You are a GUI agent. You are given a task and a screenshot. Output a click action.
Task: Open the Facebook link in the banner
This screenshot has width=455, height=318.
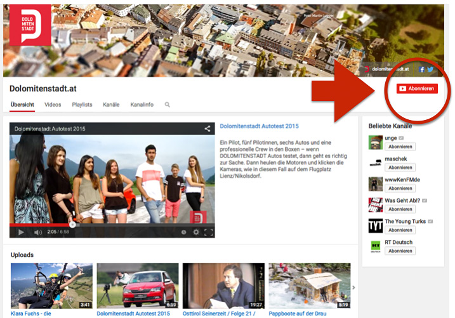(x=421, y=69)
